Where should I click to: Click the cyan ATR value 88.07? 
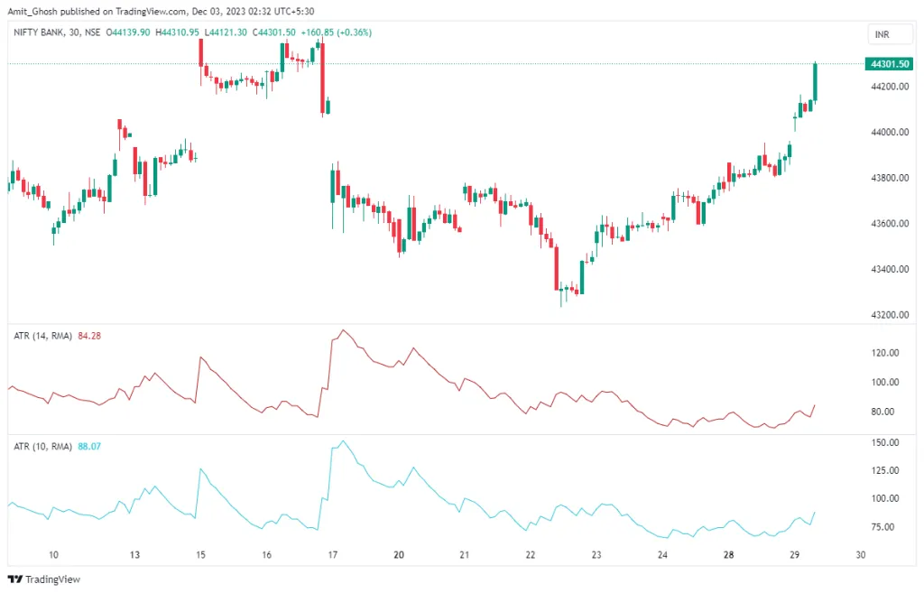coord(93,446)
